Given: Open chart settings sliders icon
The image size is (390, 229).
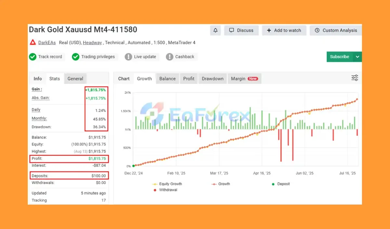Looking at the screenshot, I should tap(355, 78).
